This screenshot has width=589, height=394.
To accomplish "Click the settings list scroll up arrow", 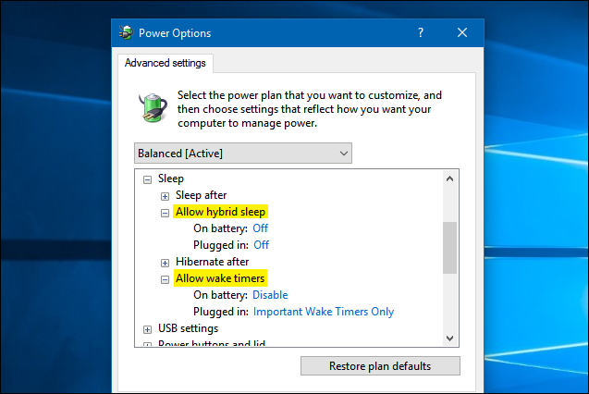I will [450, 179].
